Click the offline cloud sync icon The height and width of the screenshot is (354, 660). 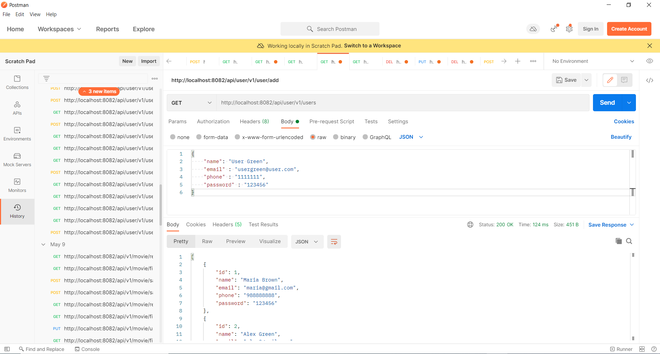tap(533, 29)
